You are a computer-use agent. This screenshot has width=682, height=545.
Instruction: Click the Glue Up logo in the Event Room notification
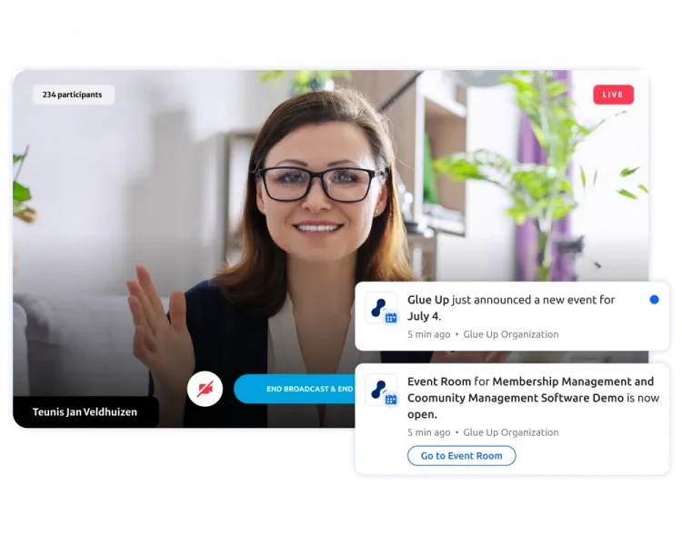[x=379, y=388]
